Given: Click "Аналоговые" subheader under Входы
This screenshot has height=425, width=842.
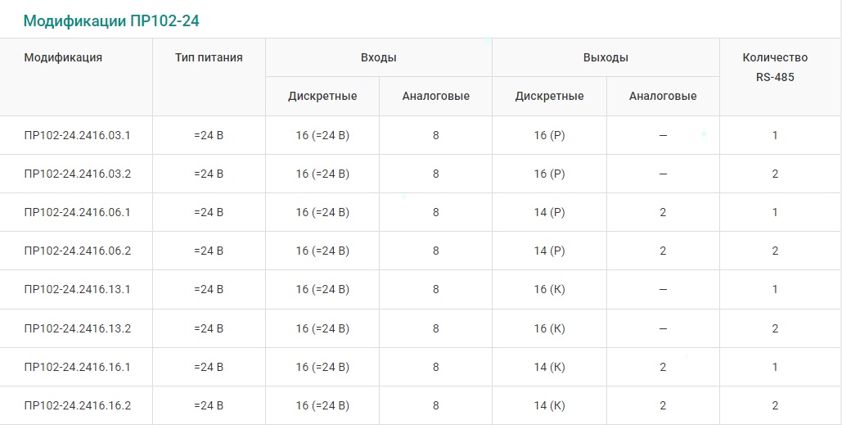Looking at the screenshot, I should (436, 96).
